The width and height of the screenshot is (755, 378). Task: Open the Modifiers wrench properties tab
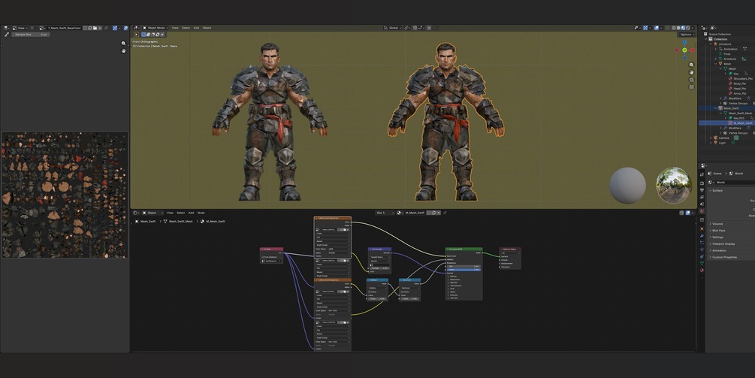coord(702,235)
